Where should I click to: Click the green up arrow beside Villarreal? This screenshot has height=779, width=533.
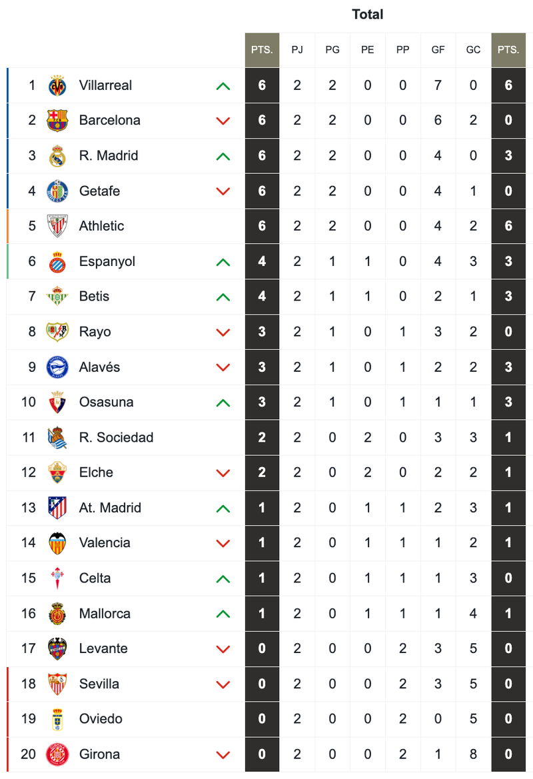point(223,86)
